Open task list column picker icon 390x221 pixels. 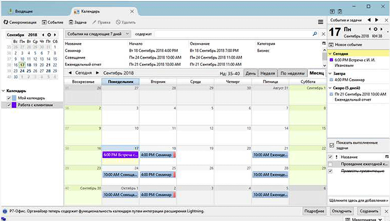tap(387, 157)
